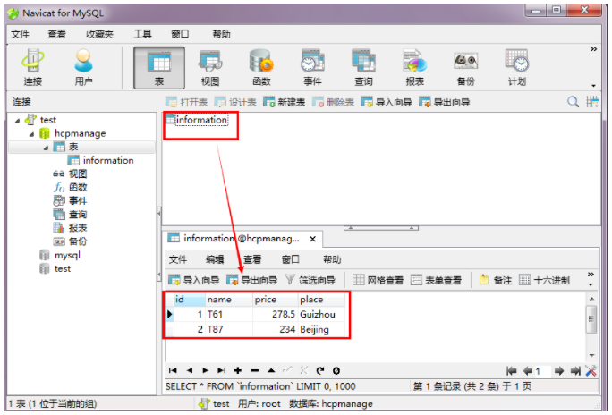Open 导入向导 in the table viewer toolbar

(193, 280)
